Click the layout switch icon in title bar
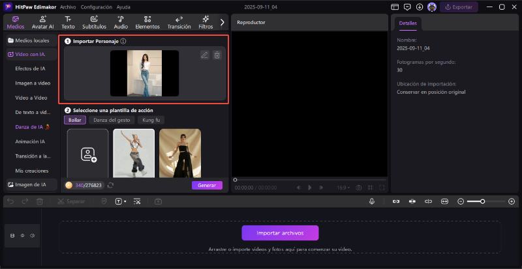 point(395,7)
